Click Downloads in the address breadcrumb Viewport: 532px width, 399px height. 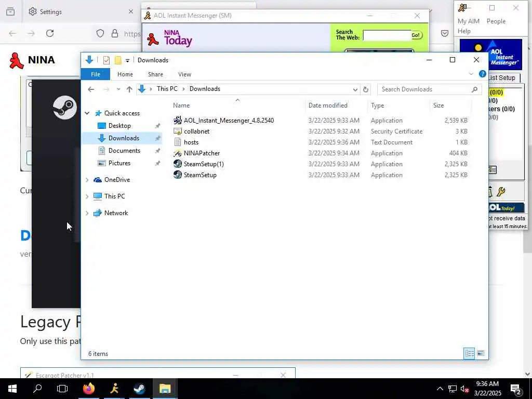[205, 89]
